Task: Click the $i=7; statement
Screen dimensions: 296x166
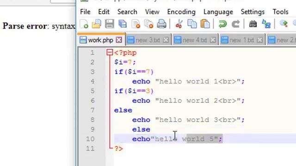Action: coord(125,62)
